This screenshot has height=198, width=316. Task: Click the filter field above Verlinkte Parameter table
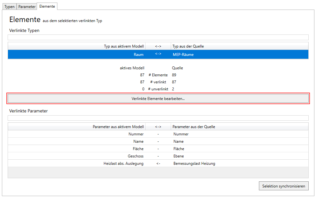158,118
